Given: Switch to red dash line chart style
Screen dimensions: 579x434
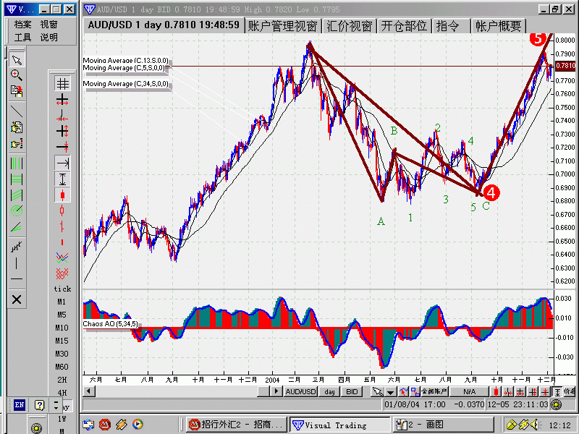Looking at the screenshot, I should click(62, 242).
